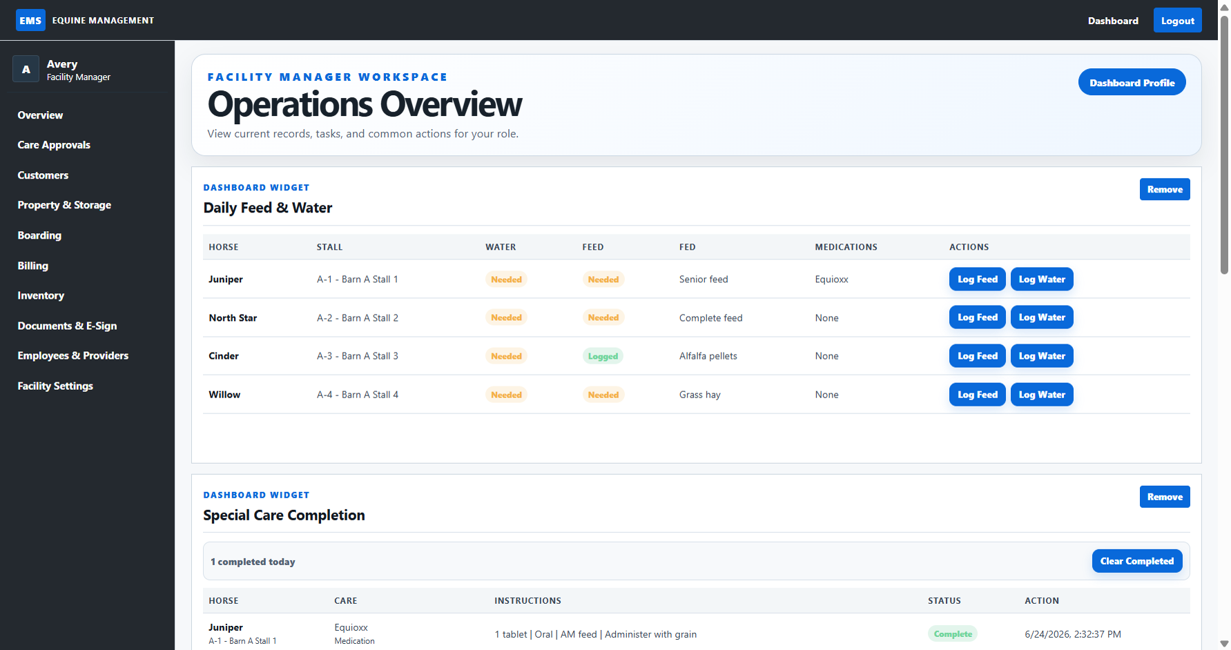Open the Boarding section
Viewport: 1231px width, 650px height.
[39, 235]
